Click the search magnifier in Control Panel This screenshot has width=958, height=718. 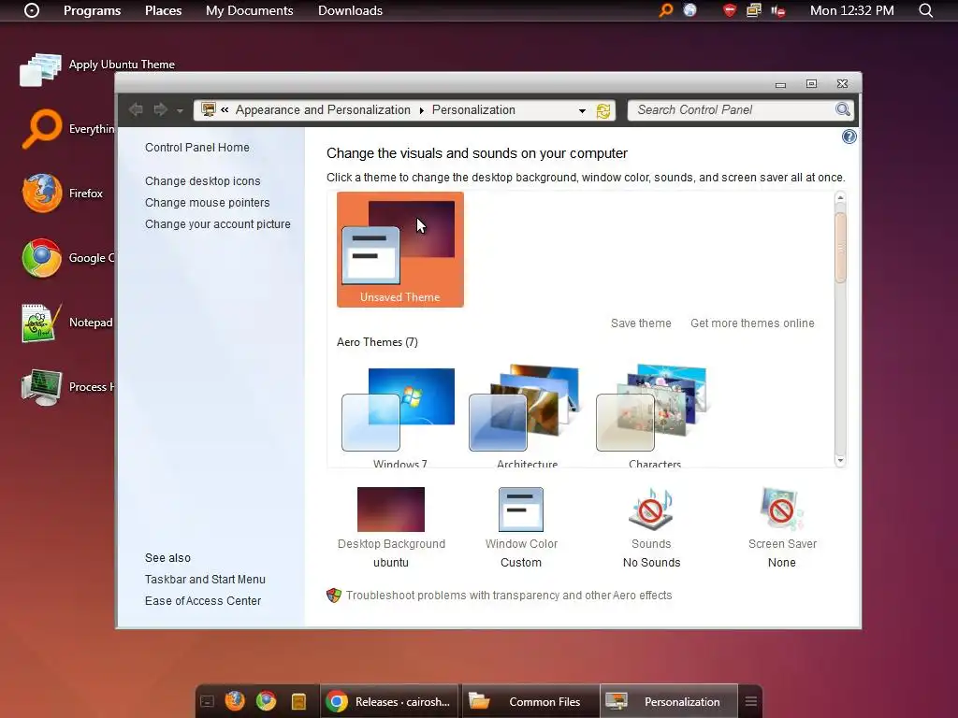tap(843, 110)
